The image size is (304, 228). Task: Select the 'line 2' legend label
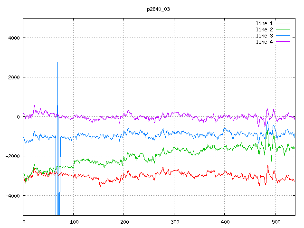265,29
